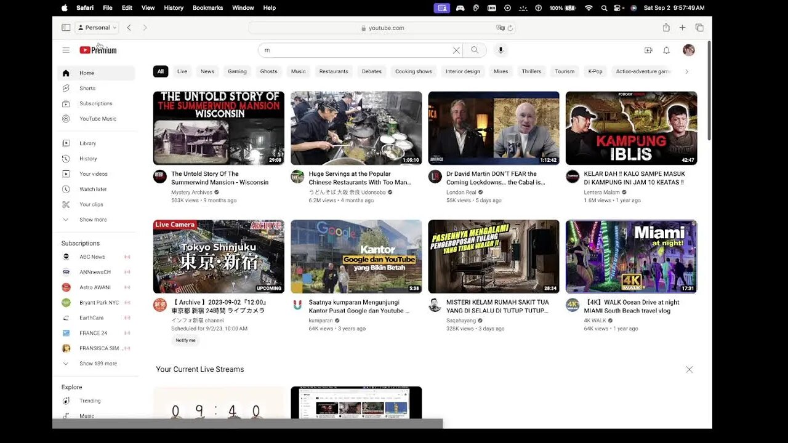788x443 pixels.
Task: Click the London Real channel avatar
Action: pos(435,177)
